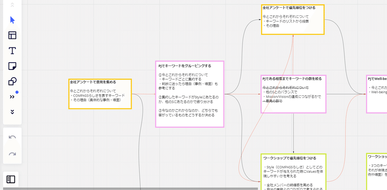Choose the Text tool
The width and height of the screenshot is (387, 190).
pyautogui.click(x=13, y=51)
